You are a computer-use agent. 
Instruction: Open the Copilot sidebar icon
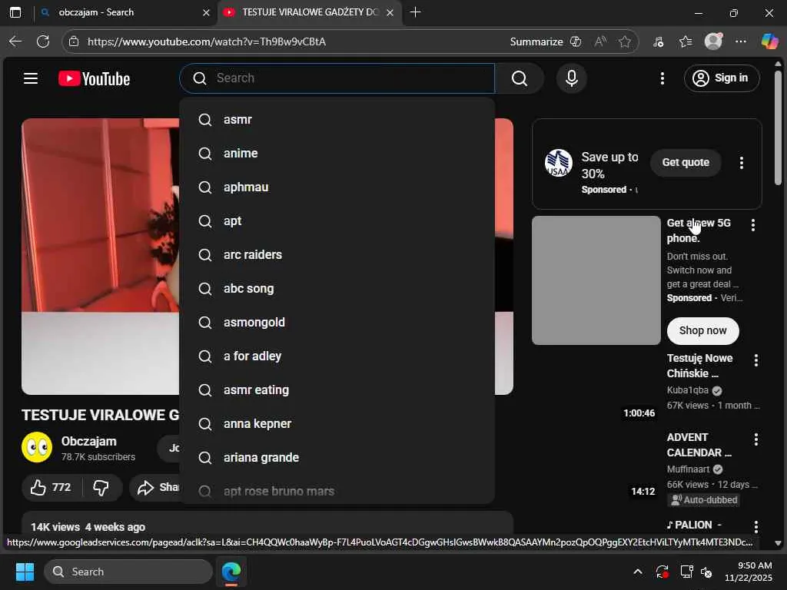coord(769,41)
